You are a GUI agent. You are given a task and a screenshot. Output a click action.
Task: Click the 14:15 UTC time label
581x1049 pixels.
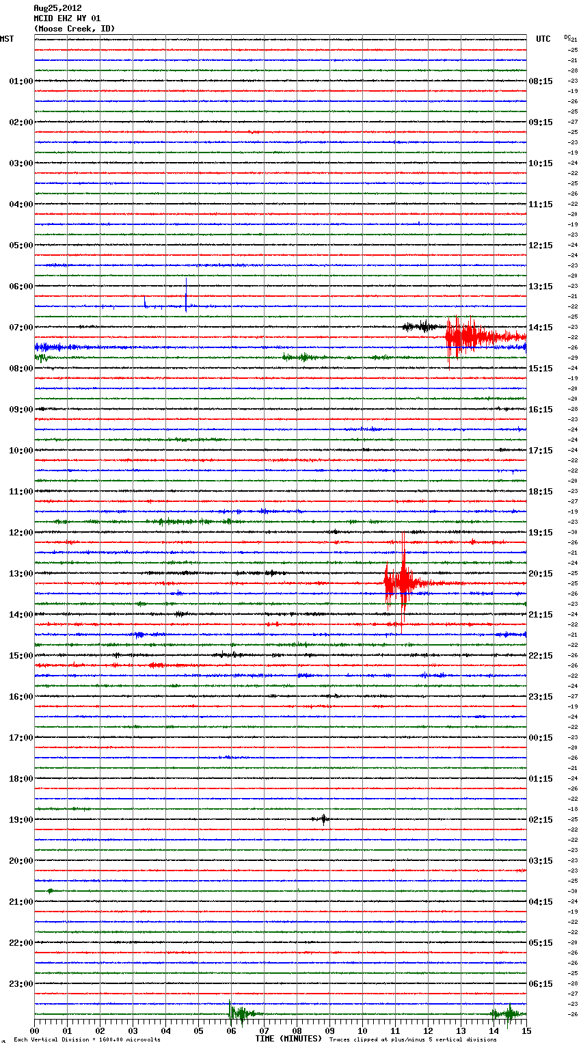coord(541,328)
